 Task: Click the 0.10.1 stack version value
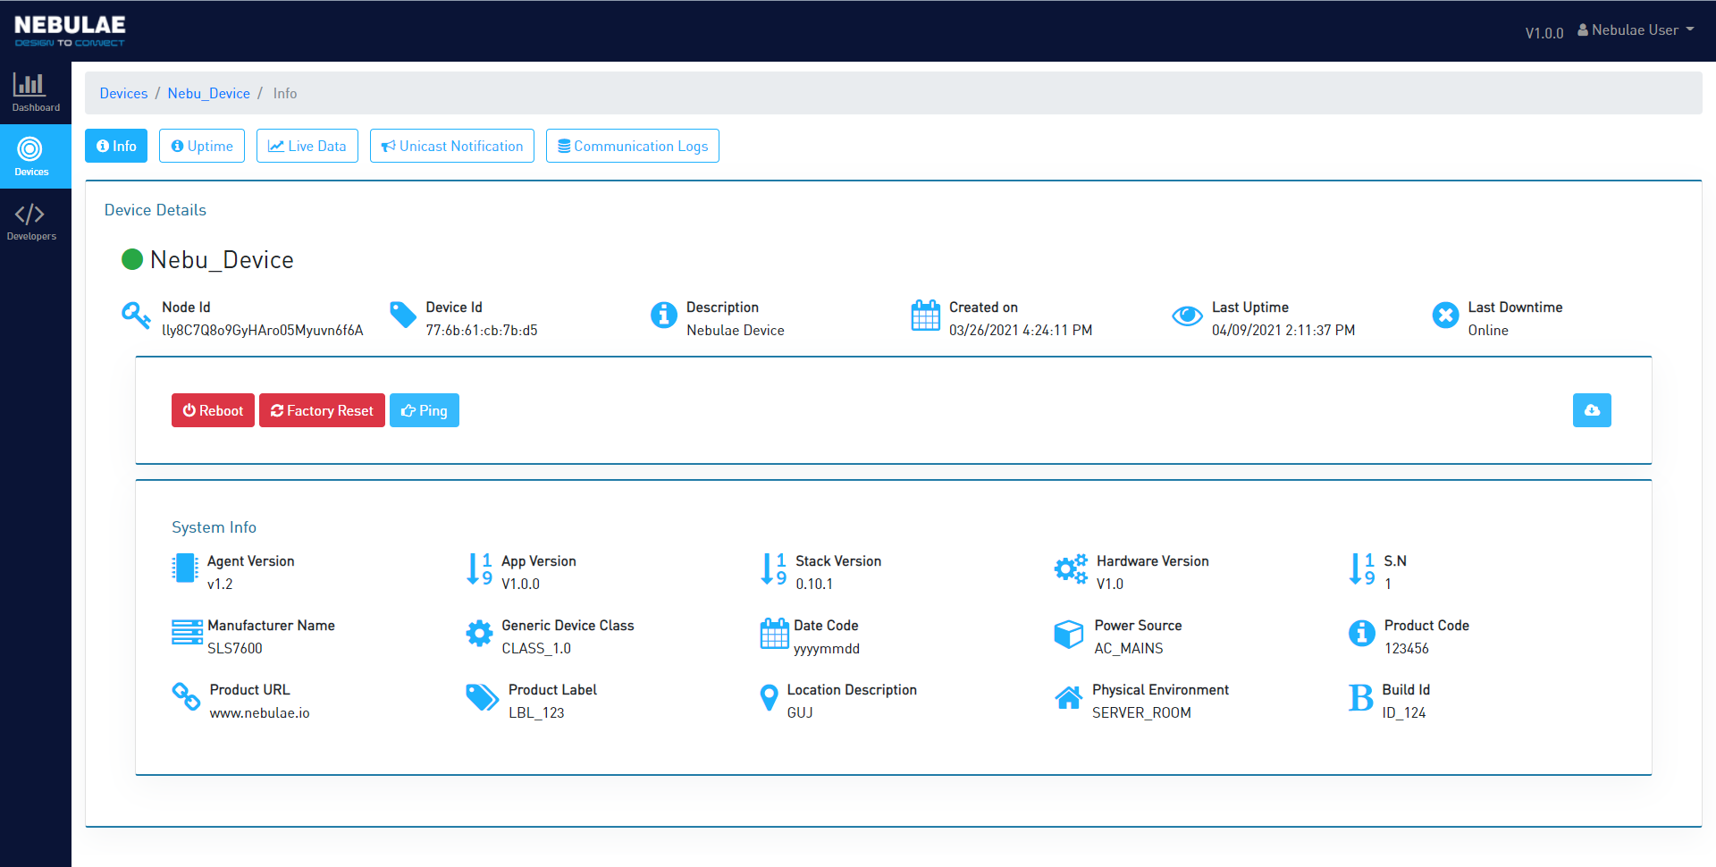814,584
